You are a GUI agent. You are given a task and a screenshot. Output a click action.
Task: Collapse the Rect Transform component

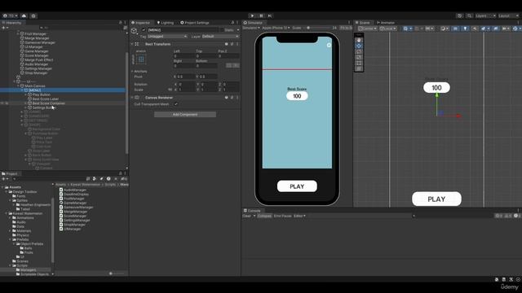coord(132,44)
